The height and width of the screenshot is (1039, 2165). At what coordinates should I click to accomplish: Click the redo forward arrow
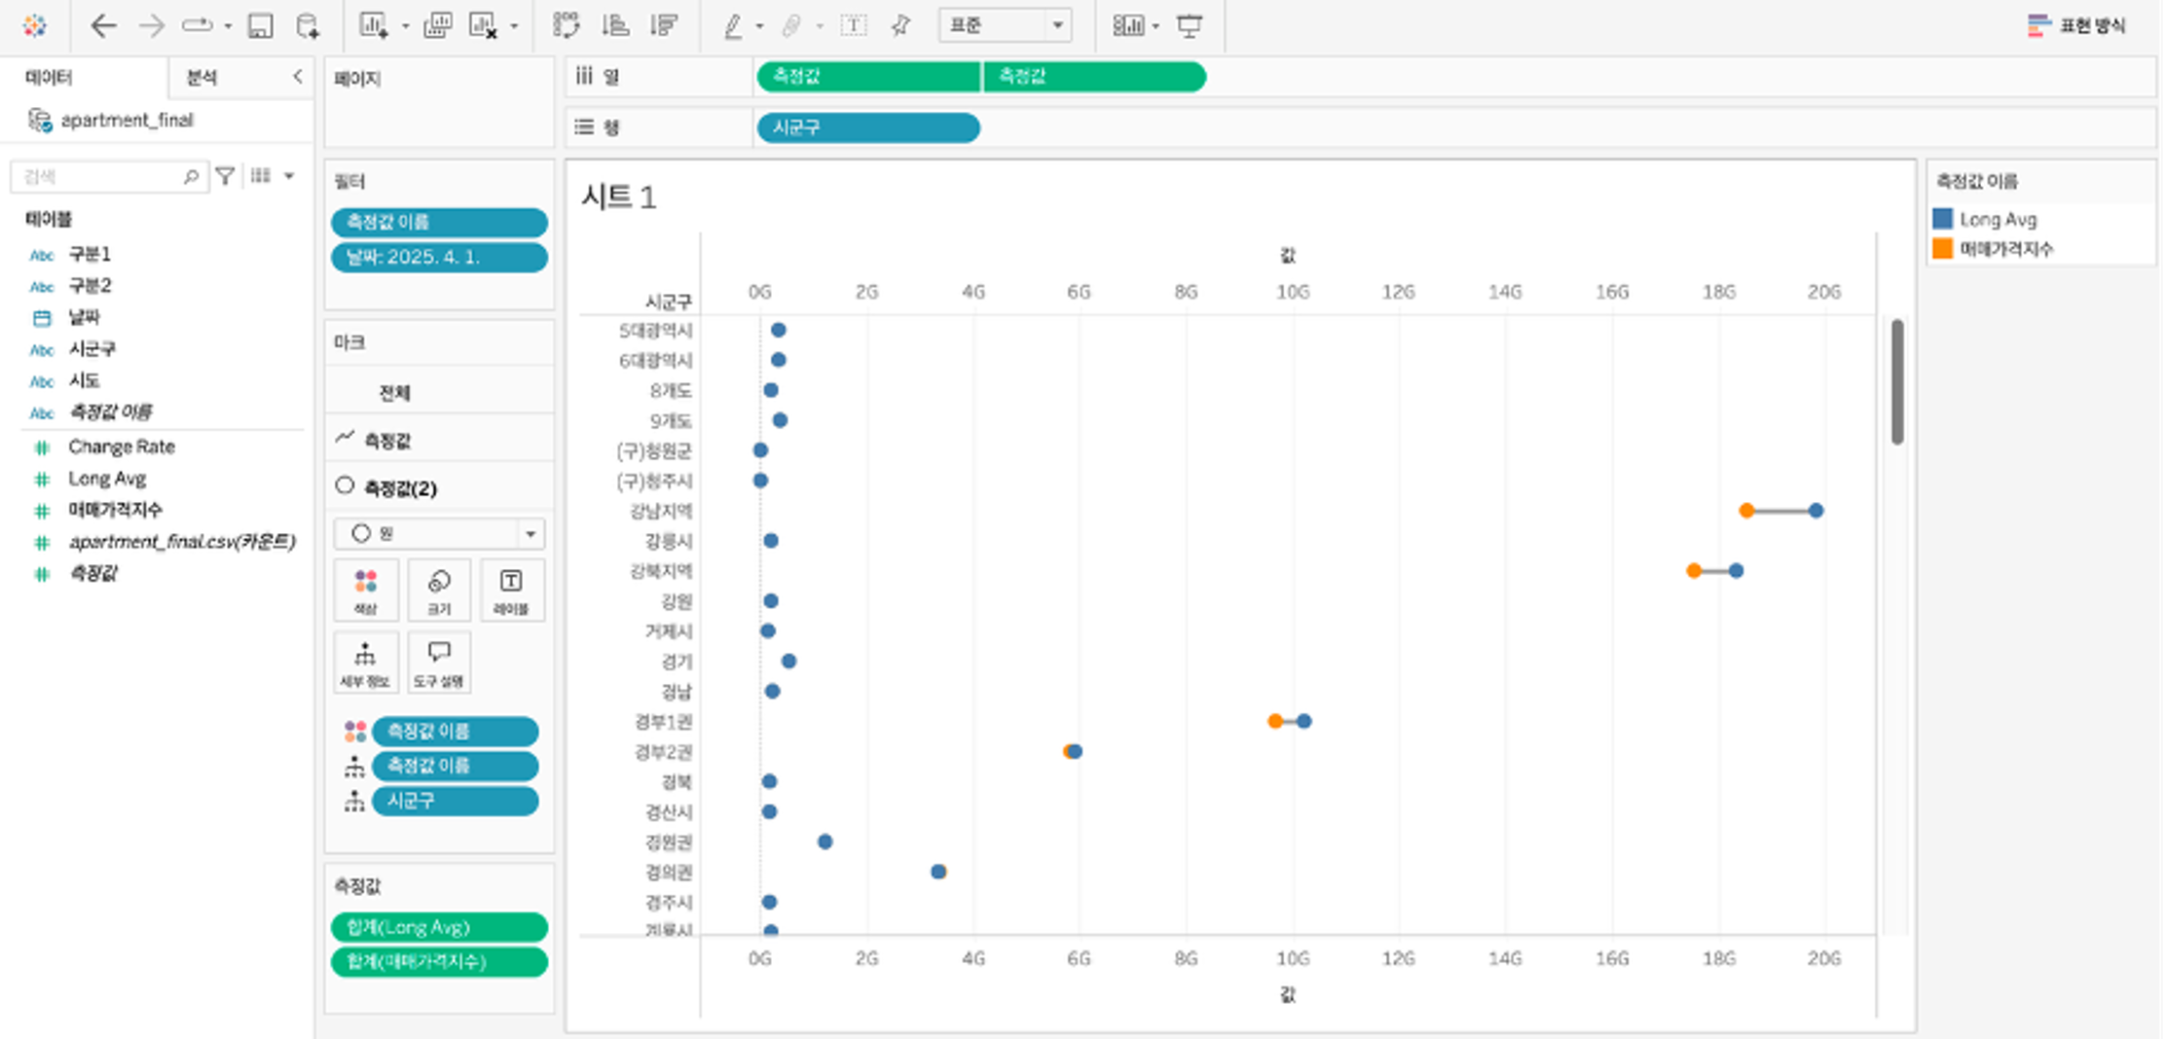pos(151,26)
